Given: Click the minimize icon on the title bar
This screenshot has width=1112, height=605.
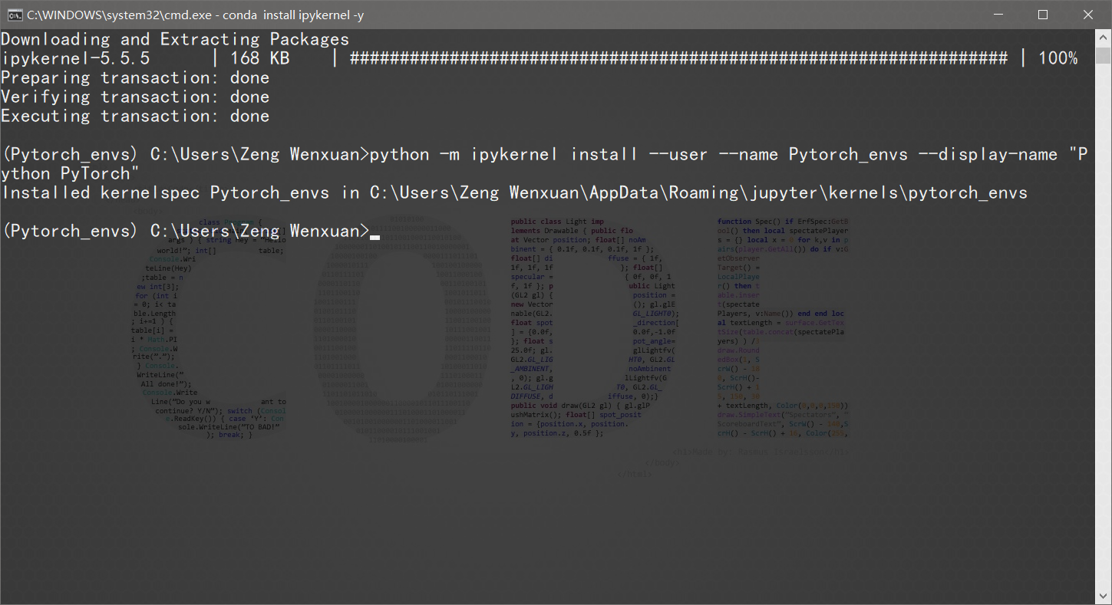Looking at the screenshot, I should [x=997, y=14].
